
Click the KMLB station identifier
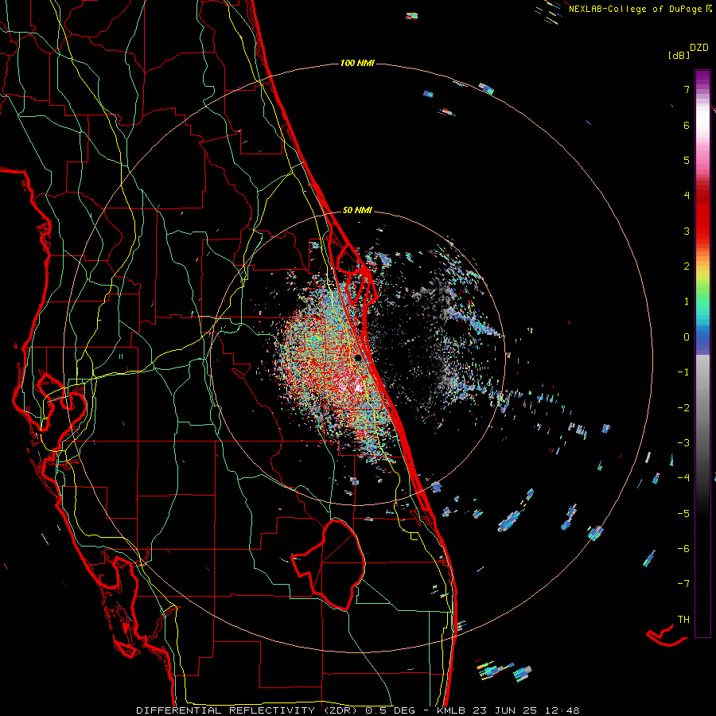(x=453, y=710)
